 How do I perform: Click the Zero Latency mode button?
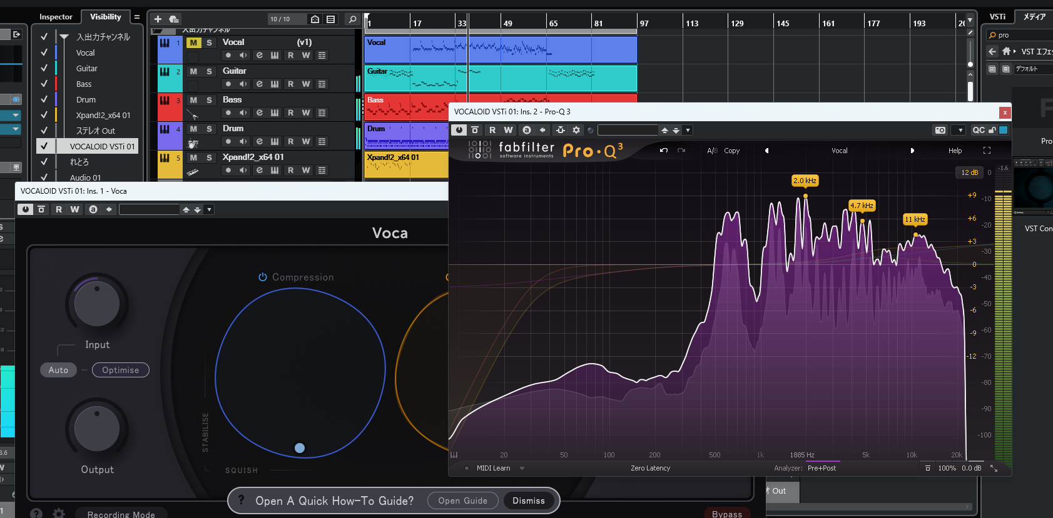650,468
